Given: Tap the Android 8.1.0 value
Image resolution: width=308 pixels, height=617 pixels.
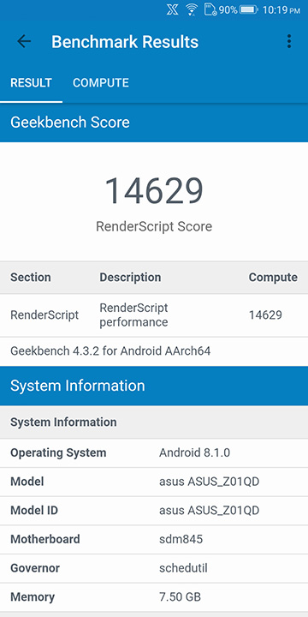Looking at the screenshot, I should point(194,452).
